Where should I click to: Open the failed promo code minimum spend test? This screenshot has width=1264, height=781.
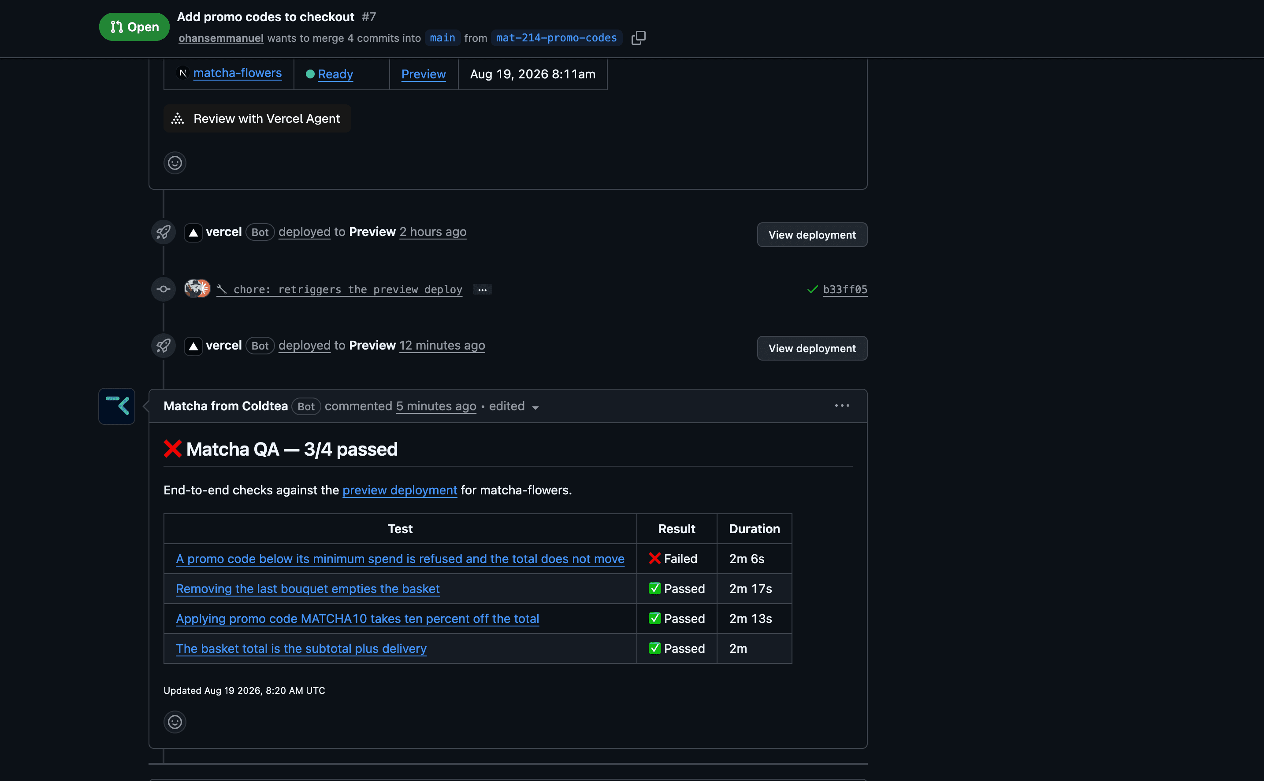(x=400, y=559)
